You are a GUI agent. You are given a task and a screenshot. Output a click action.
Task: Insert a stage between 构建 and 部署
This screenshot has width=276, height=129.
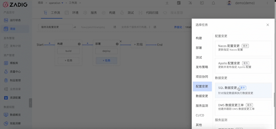tap(87, 43)
